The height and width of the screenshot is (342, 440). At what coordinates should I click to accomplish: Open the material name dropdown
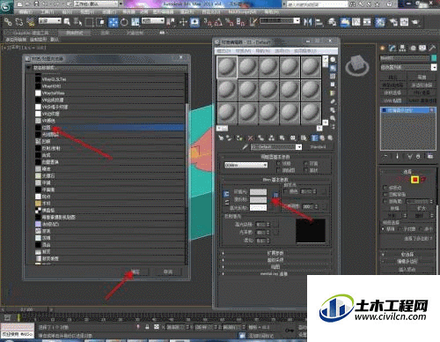point(298,147)
